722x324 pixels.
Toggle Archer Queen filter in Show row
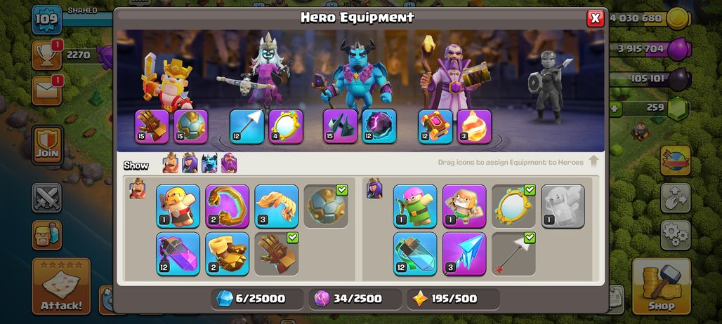click(x=190, y=163)
